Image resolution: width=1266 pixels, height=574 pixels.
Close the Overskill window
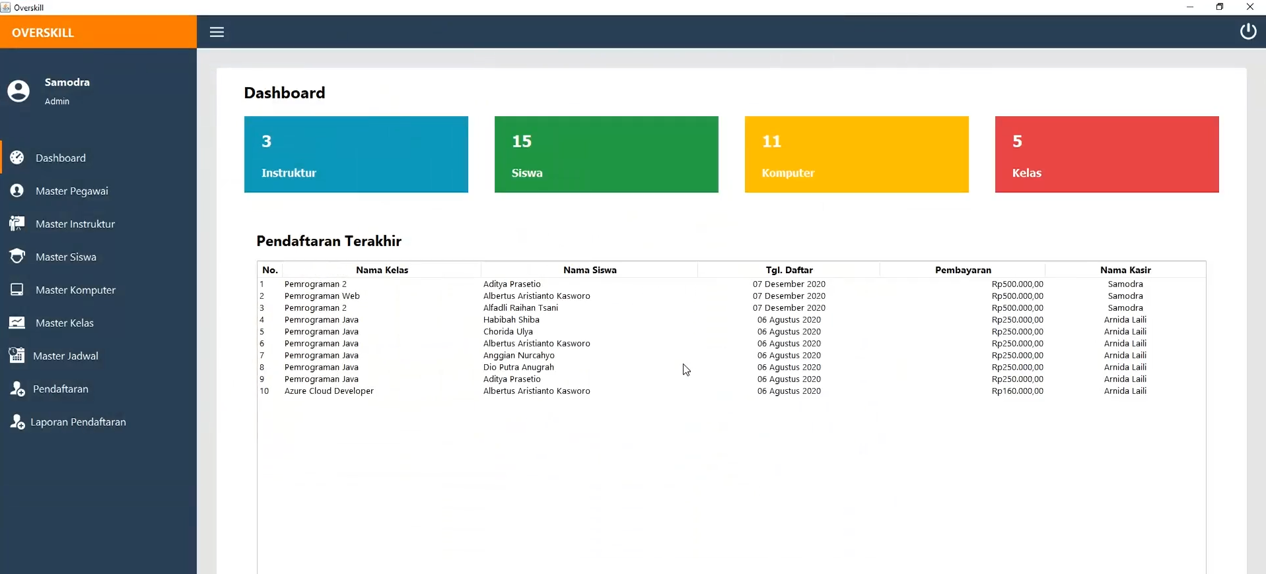point(1250,7)
